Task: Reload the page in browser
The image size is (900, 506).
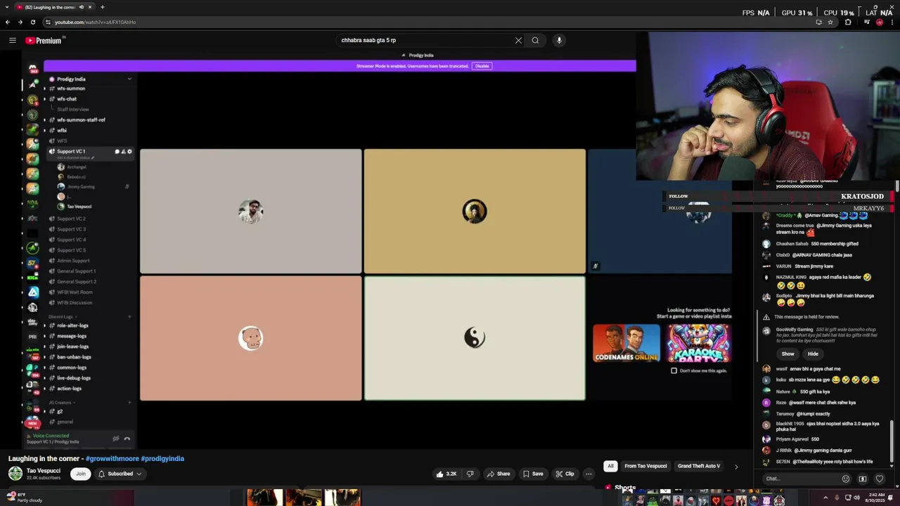Action: point(32,22)
